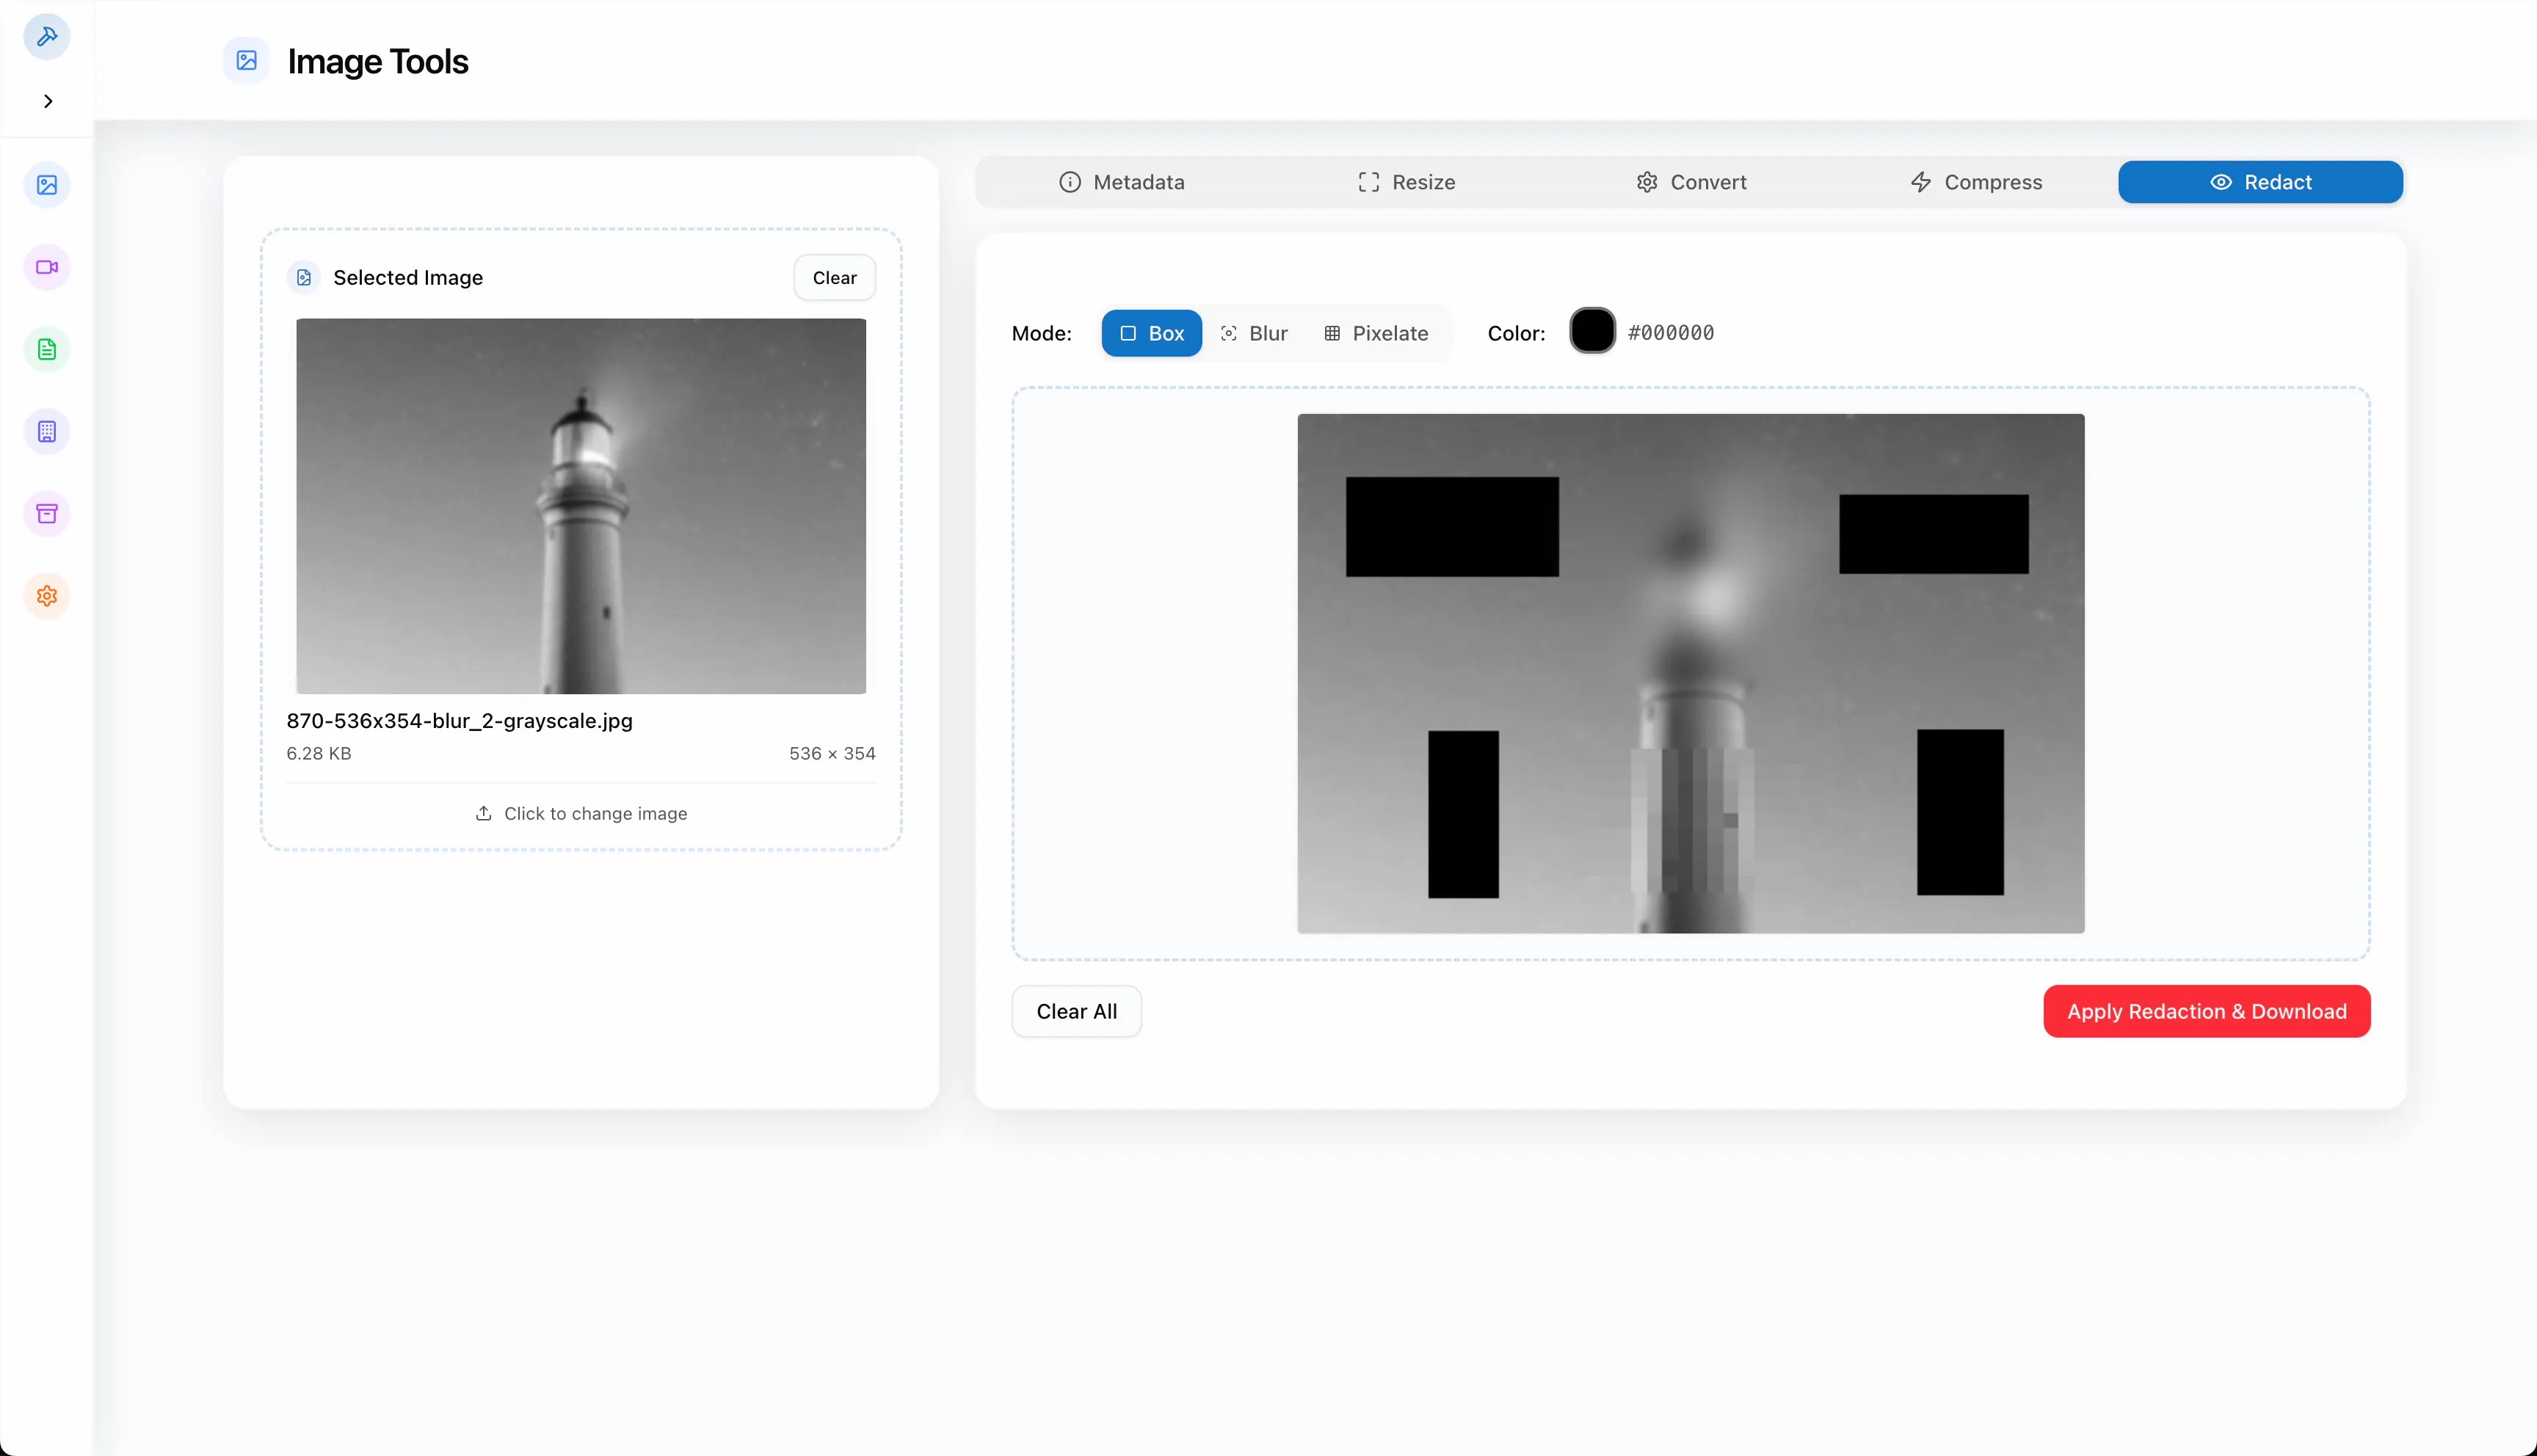Clear the selected image
Image resolution: width=2537 pixels, height=1456 pixels.
tap(834, 278)
